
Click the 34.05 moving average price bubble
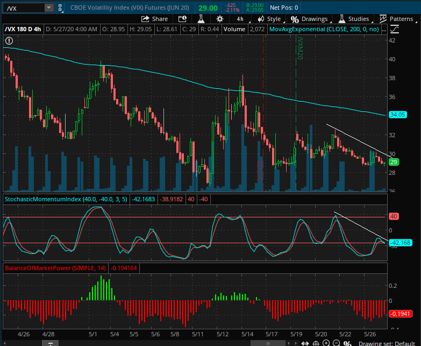pyautogui.click(x=397, y=115)
